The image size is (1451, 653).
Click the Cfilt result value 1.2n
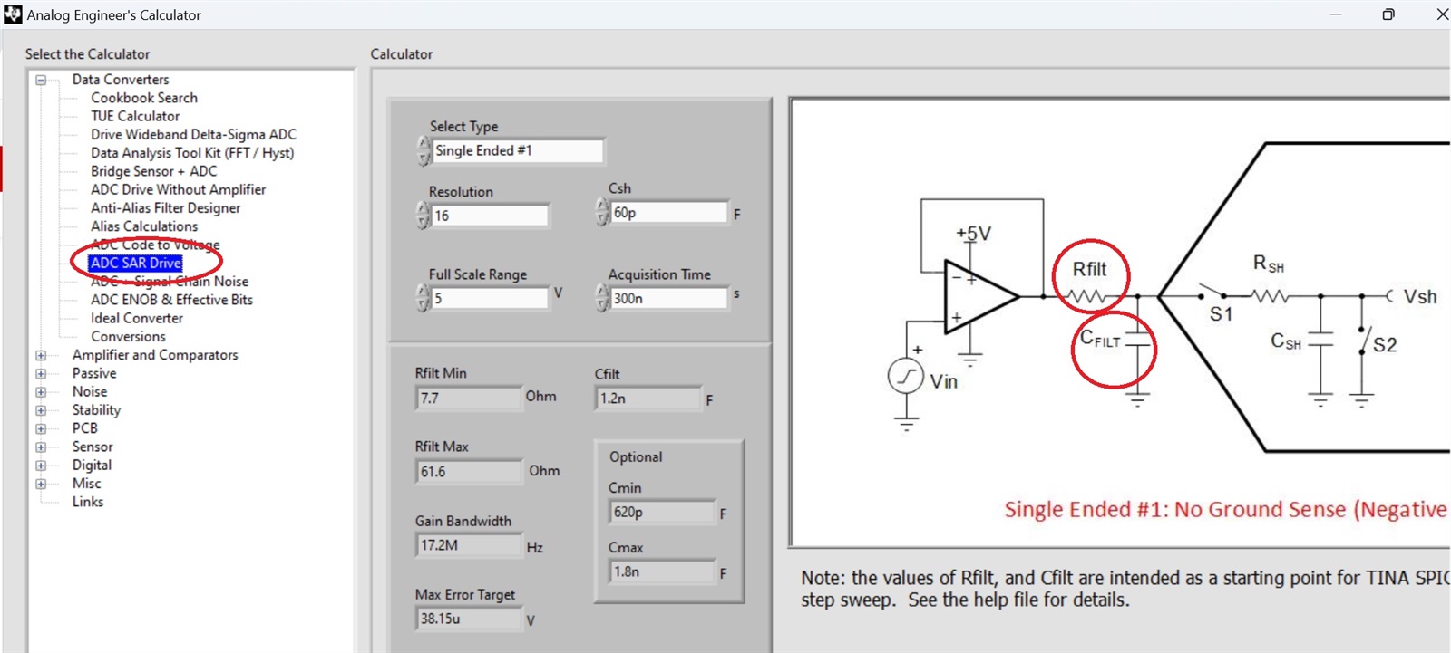(x=648, y=399)
